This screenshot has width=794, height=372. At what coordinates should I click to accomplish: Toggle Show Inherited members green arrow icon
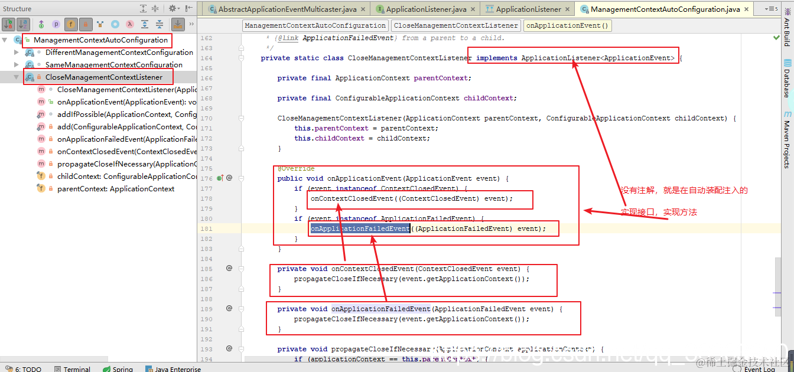pyautogui.click(x=41, y=24)
